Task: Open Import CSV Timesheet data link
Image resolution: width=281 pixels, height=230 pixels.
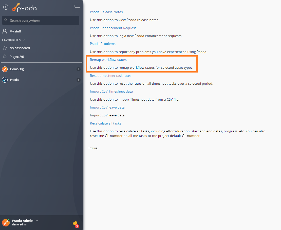Action: pos(111,92)
